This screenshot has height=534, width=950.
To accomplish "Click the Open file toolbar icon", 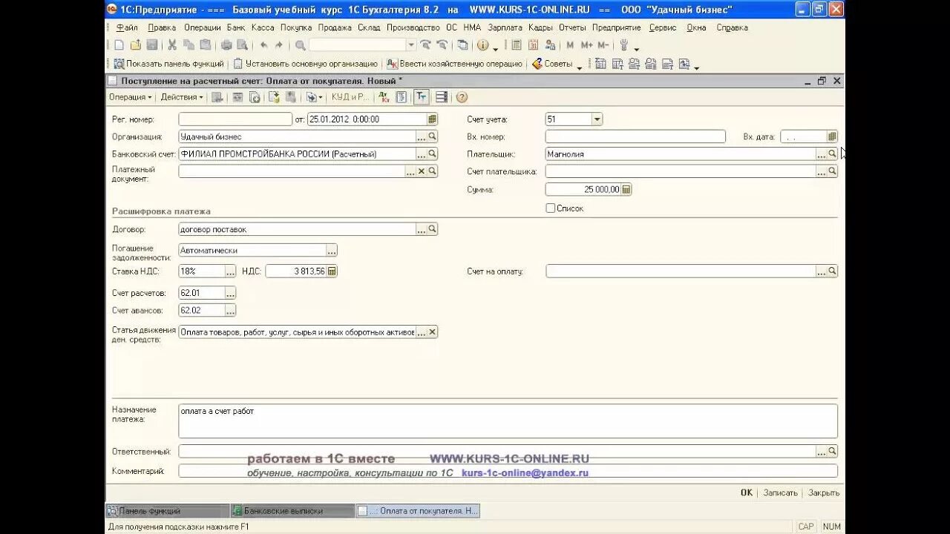I will (x=135, y=45).
